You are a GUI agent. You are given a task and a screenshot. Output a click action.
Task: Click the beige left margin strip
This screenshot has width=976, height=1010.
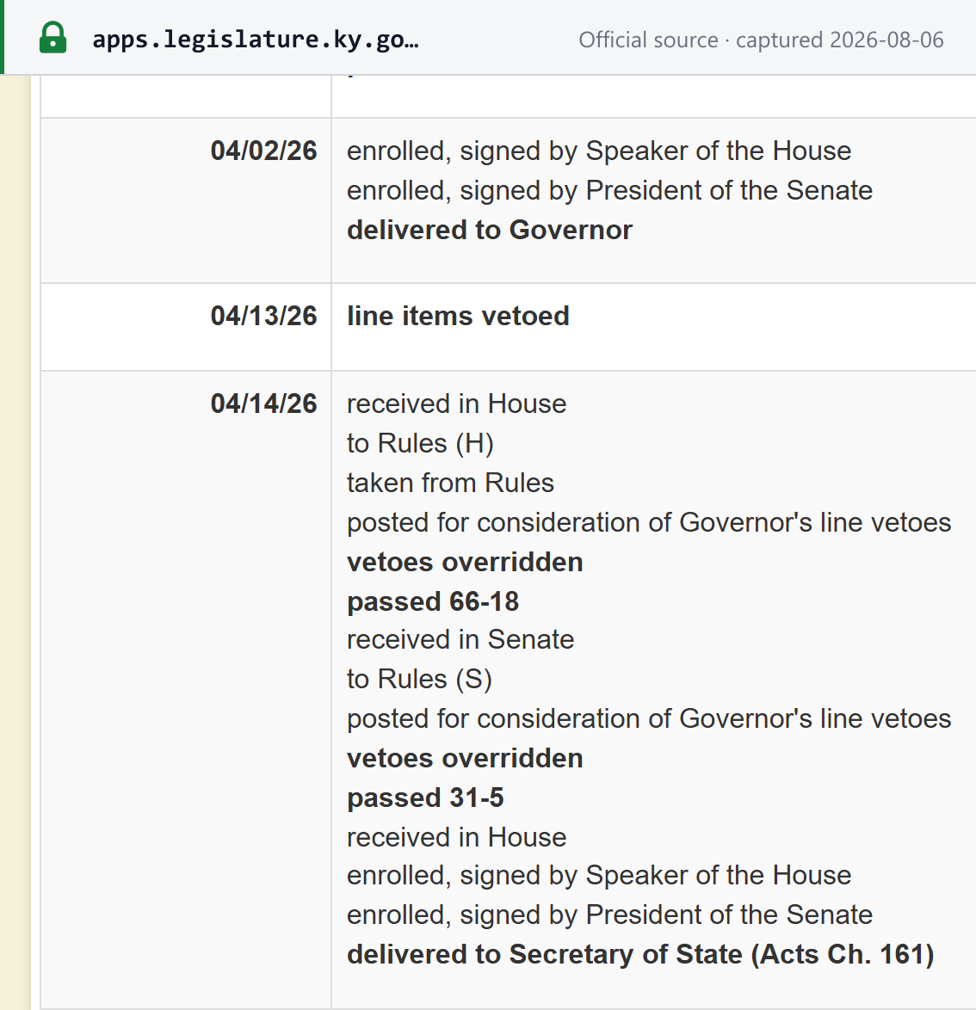(x=15, y=542)
